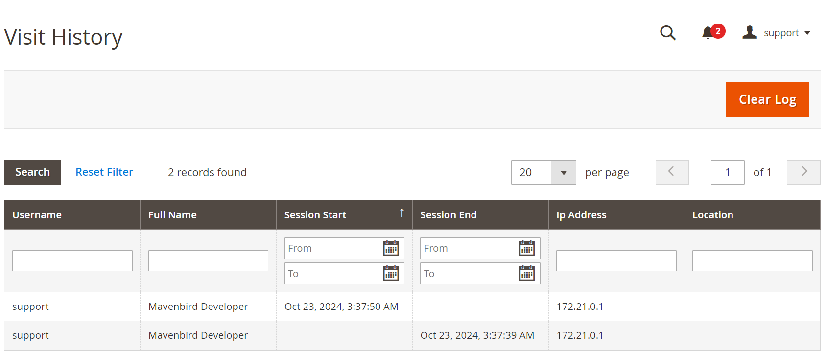Viewport: 826px width, 355px height.
Task: Click the support user avatar icon
Action: click(749, 32)
